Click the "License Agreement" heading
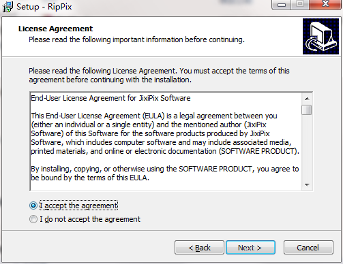 55,29
